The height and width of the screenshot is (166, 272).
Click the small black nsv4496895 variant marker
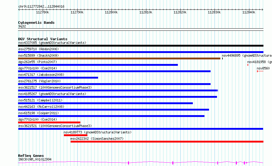(222, 58)
